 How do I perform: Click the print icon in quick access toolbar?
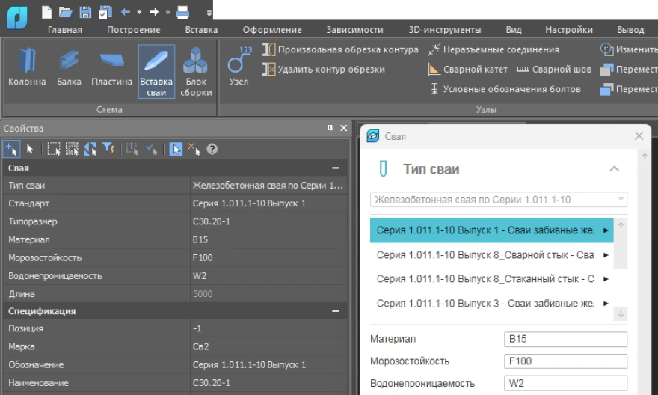click(182, 12)
